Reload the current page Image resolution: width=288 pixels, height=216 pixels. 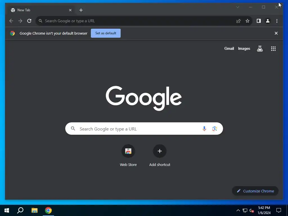(x=29, y=21)
